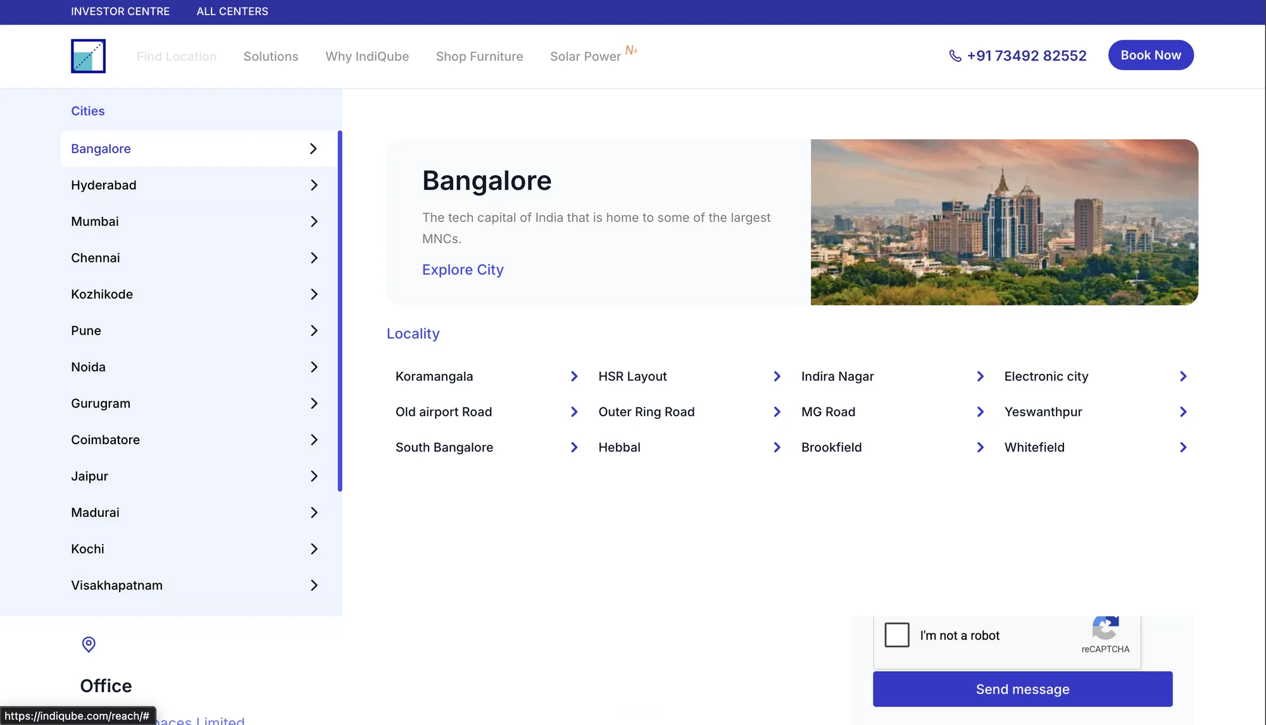Click the arrow next to South Bangalore
The width and height of the screenshot is (1266, 725).
(574, 447)
